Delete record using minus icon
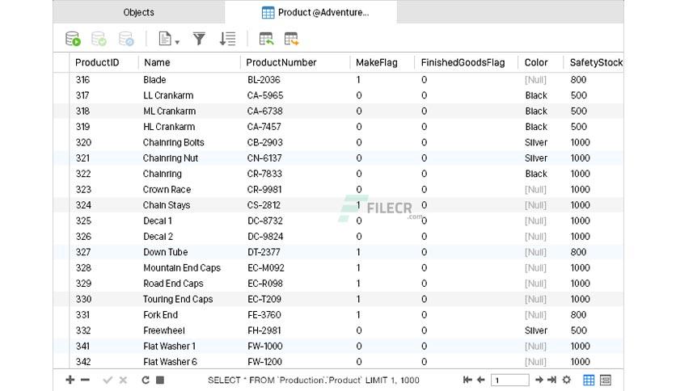The height and width of the screenshot is (391, 676). pos(85,380)
